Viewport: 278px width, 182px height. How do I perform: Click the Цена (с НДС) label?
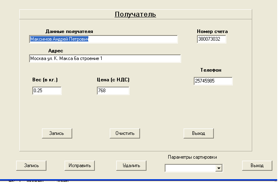click(x=113, y=80)
